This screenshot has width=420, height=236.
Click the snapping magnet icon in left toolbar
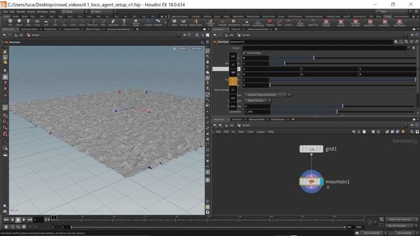[x=5, y=134]
